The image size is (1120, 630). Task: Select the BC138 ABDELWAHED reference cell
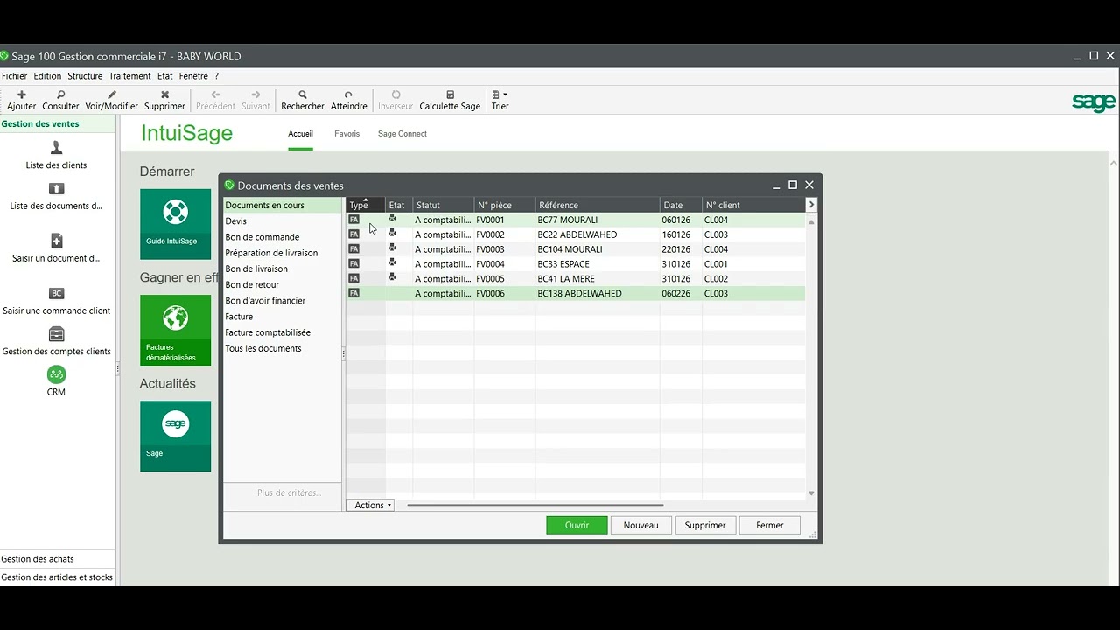coord(597,294)
